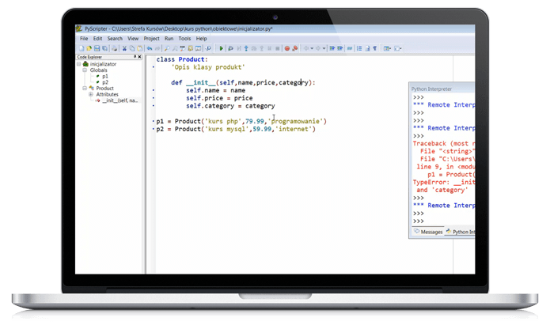Close the Code Explorer panel
Screen dimensions: 550x325
pos(139,56)
